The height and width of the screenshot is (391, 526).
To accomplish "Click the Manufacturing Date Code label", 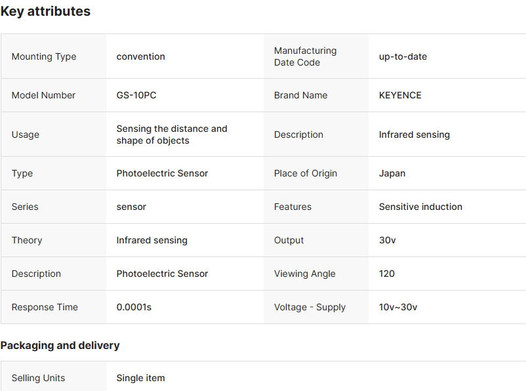I will pos(306,56).
